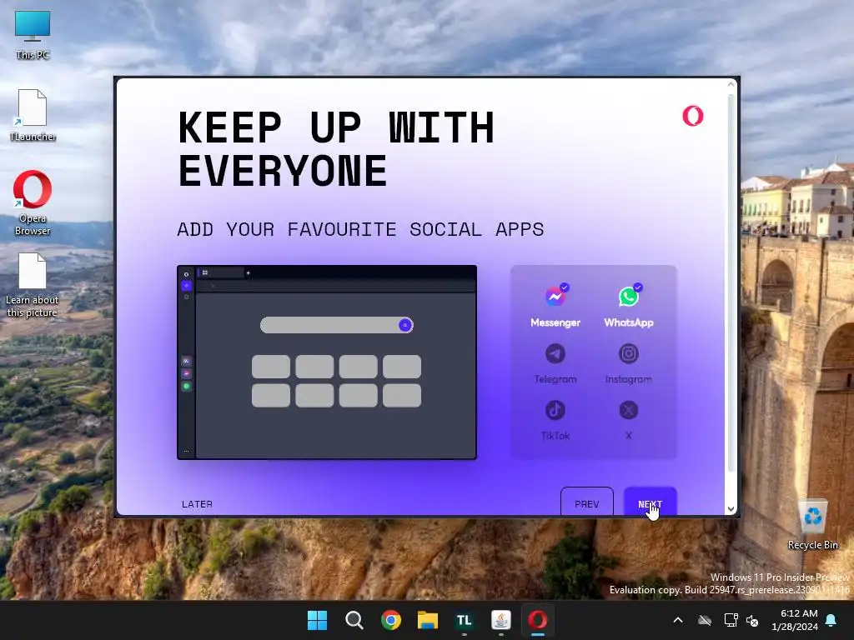Click the setup window vertical scrollbar
Viewport: 854px width, 640px height.
pos(731,283)
